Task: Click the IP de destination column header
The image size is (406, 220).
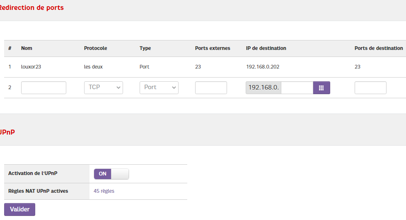Action: click(x=266, y=48)
